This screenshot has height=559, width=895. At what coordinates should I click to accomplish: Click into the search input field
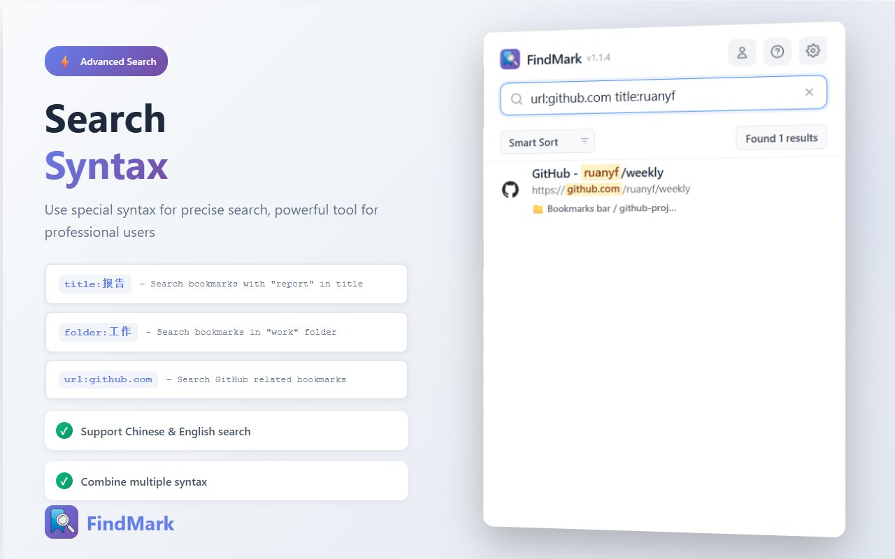click(664, 96)
